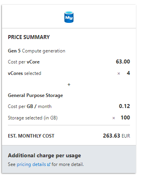The image size is (143, 177).
Task: Select the storage amount value 100
Action: [125, 117]
